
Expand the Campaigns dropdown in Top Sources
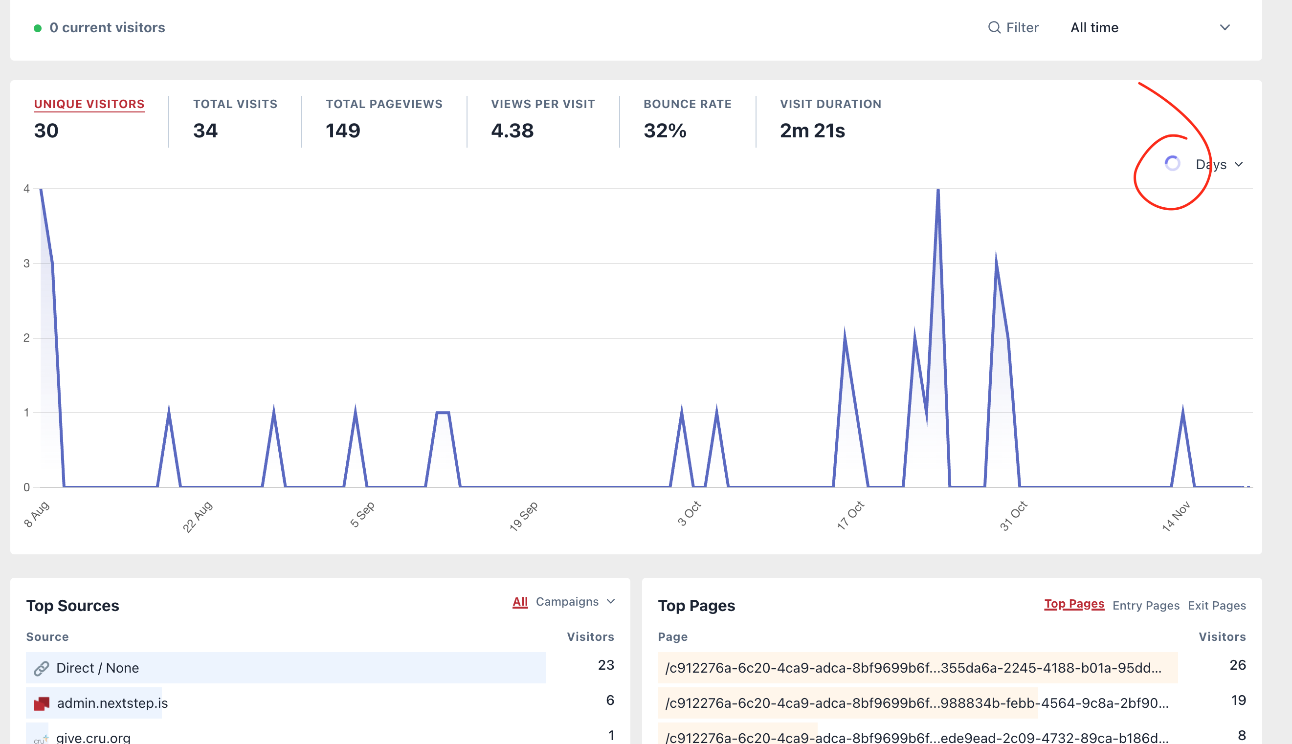[x=575, y=601]
